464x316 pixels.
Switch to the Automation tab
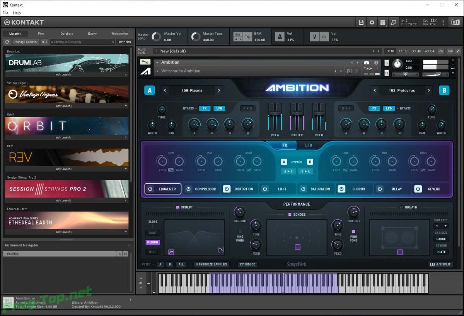click(x=120, y=34)
